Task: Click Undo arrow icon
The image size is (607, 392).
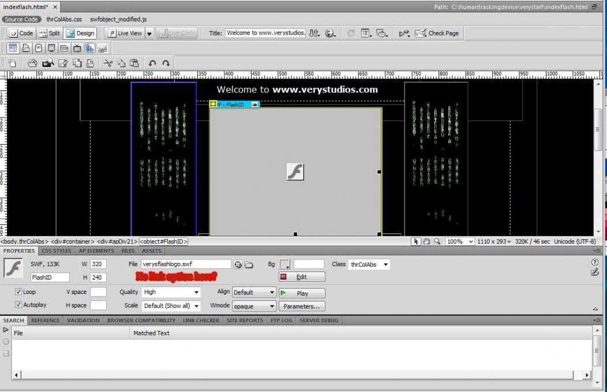Action: pyautogui.click(x=152, y=63)
